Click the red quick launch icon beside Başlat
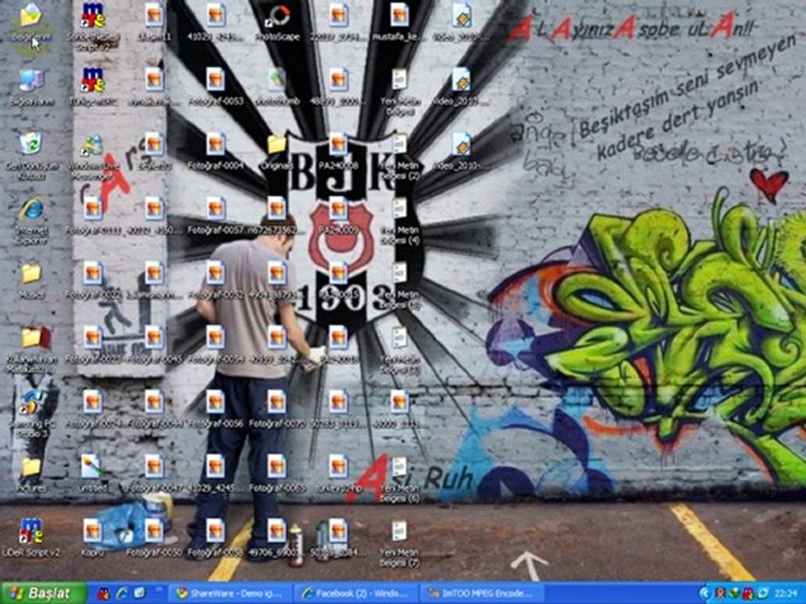The width and height of the screenshot is (806, 604). pos(103,594)
